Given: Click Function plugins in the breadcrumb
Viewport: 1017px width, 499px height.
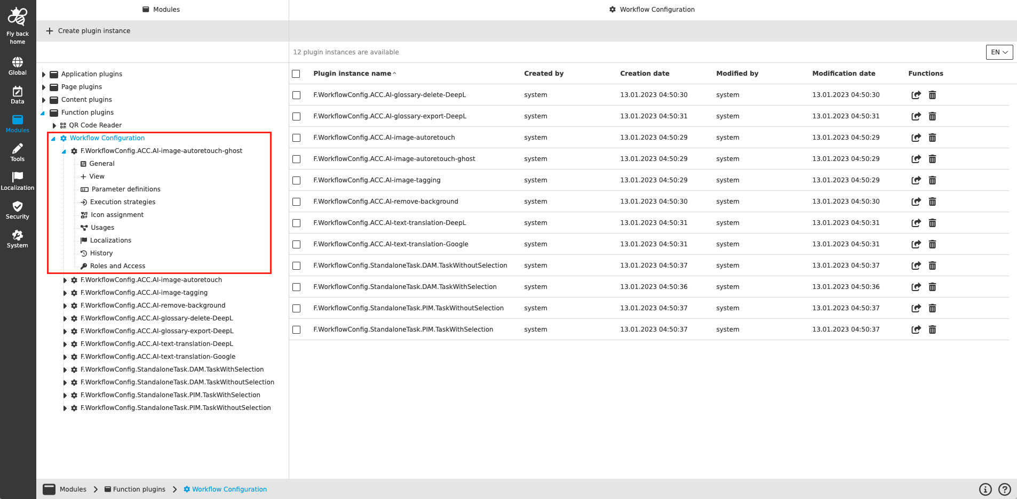Looking at the screenshot, I should coord(140,489).
